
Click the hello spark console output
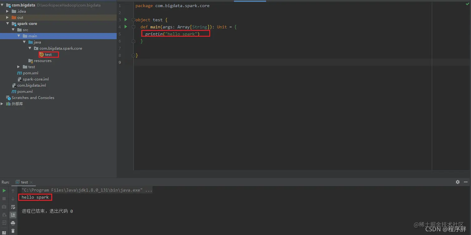click(x=35, y=197)
